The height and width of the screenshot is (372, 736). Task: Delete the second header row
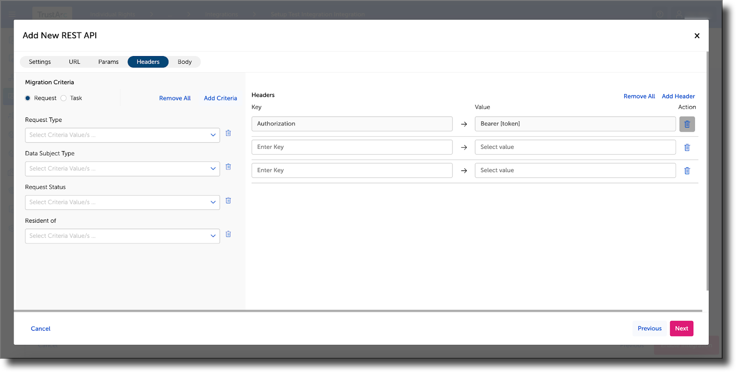687,147
